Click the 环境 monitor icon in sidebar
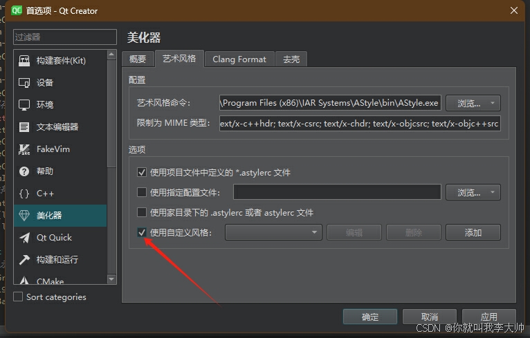 [24, 104]
